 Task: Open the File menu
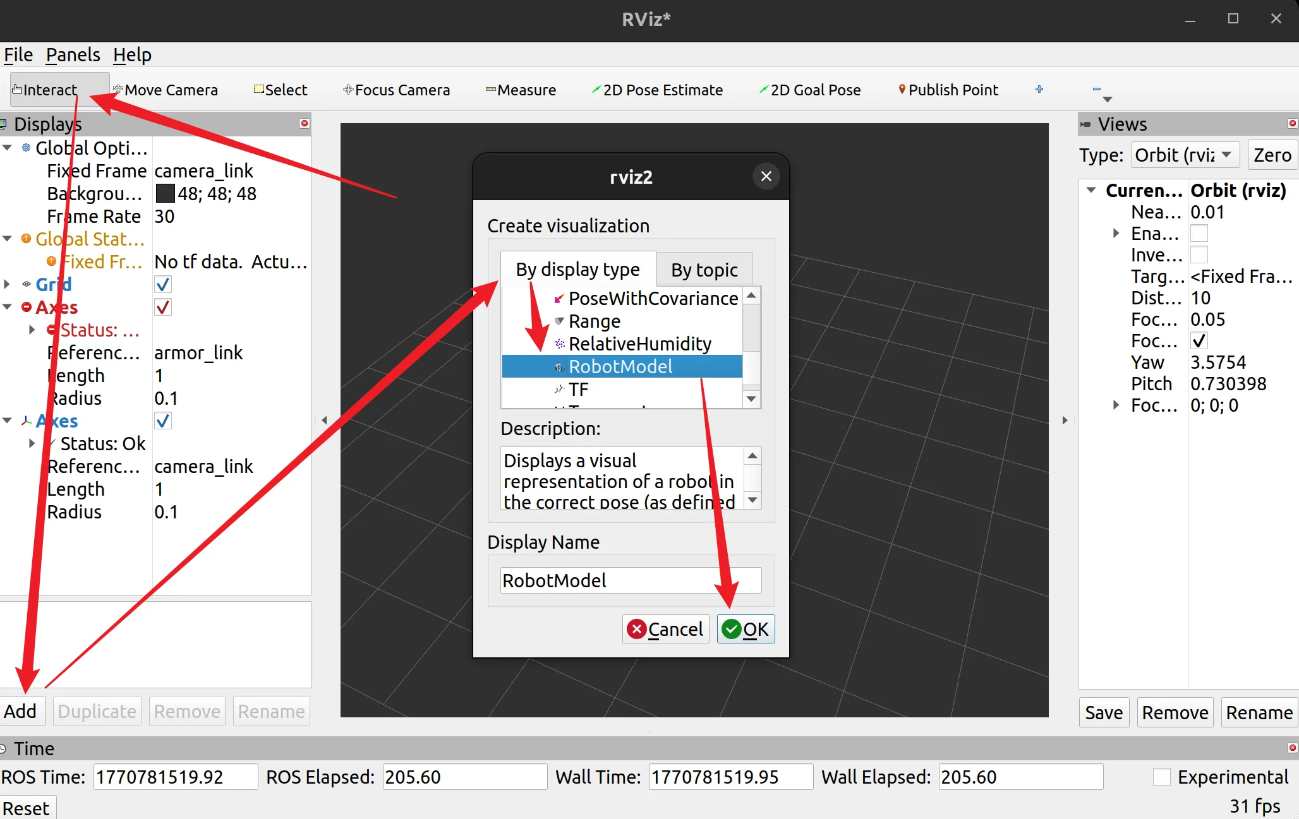point(18,55)
